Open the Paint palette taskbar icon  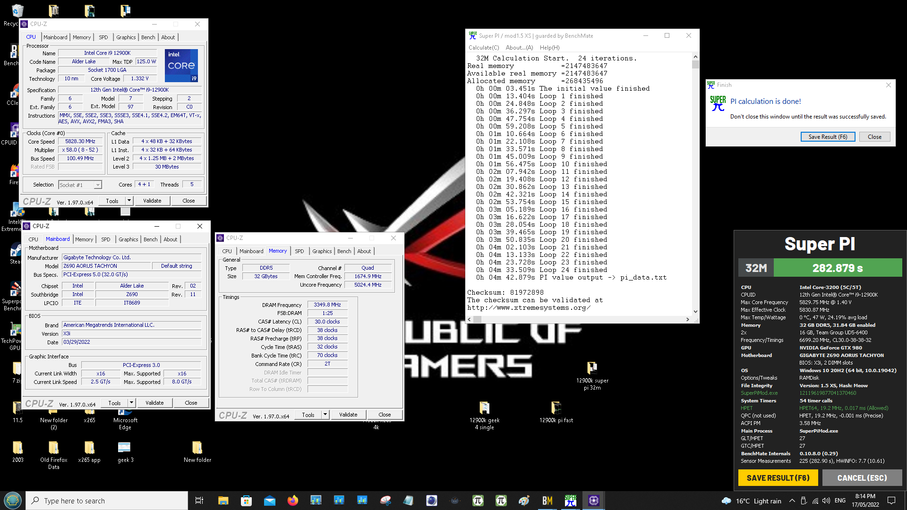[x=524, y=501]
